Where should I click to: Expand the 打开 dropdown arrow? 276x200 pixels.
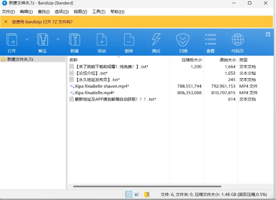click(x=27, y=39)
